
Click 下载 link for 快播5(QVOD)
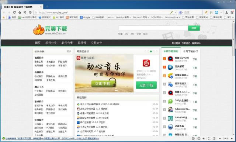(195, 59)
